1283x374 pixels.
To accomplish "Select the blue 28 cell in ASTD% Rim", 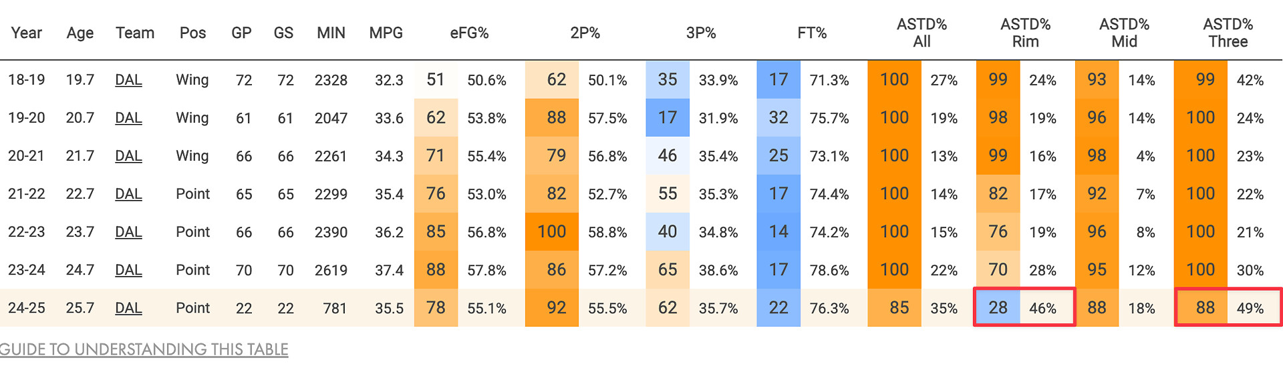I will [x=998, y=308].
